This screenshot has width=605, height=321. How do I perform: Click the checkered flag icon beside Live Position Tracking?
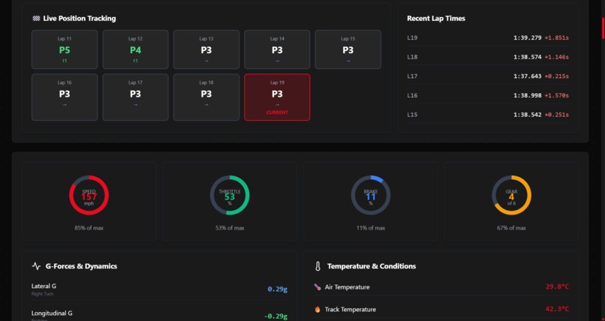pyautogui.click(x=36, y=19)
